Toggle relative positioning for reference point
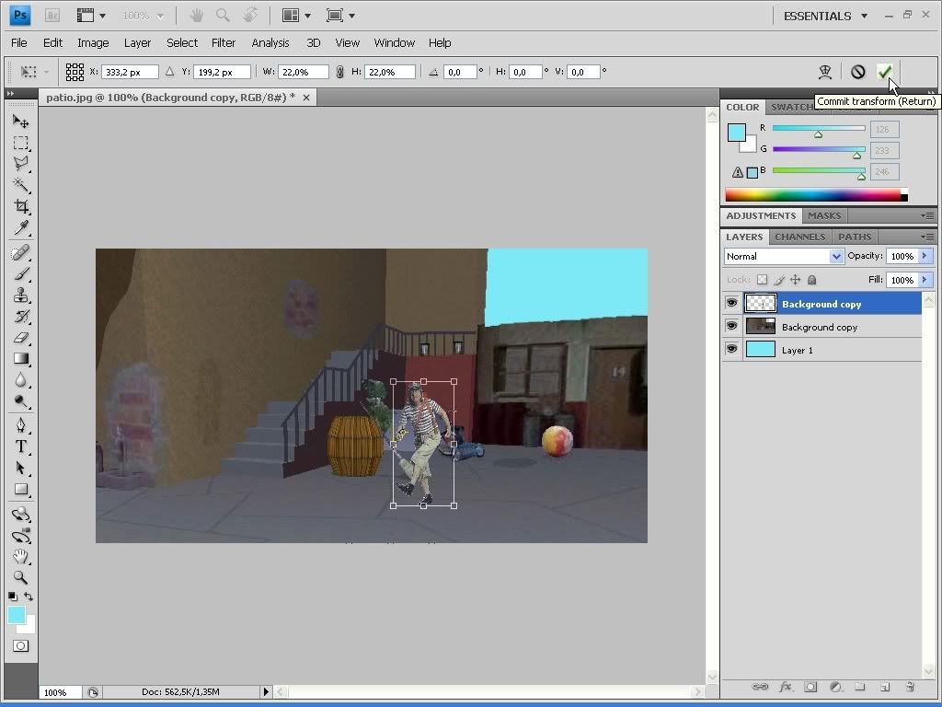This screenshot has width=942, height=707. [169, 72]
